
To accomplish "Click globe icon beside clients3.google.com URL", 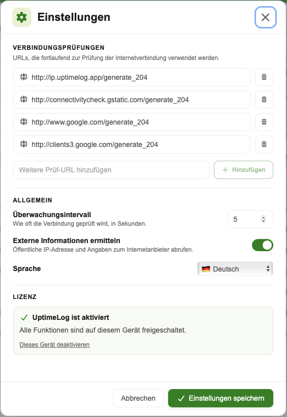I will pos(24,144).
